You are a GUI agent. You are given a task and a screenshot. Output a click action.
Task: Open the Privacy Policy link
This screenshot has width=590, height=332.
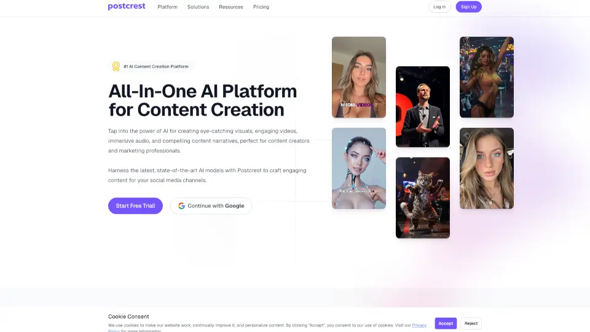pos(419,325)
